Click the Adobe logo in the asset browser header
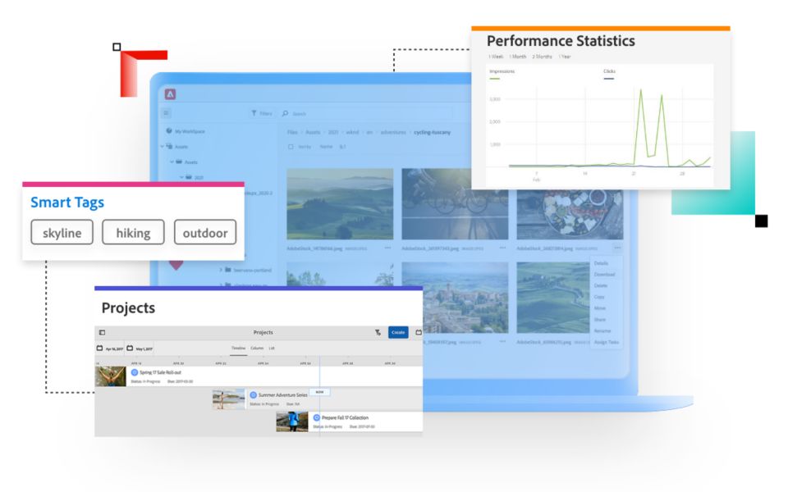Image resolution: width=788 pixels, height=492 pixels. [x=170, y=93]
